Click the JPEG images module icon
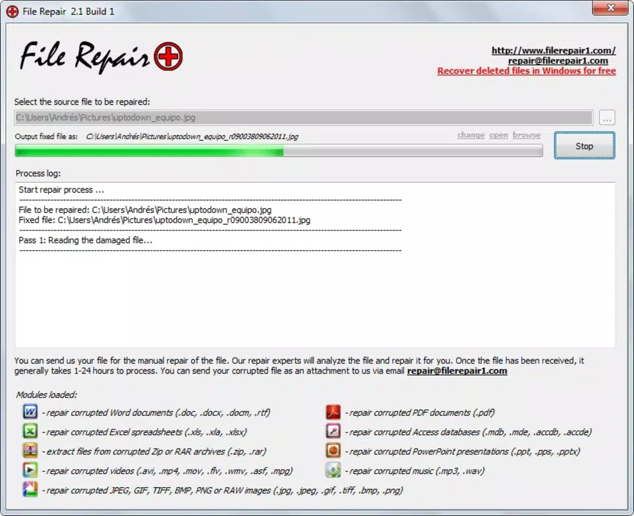This screenshot has height=516, width=634. [30, 490]
